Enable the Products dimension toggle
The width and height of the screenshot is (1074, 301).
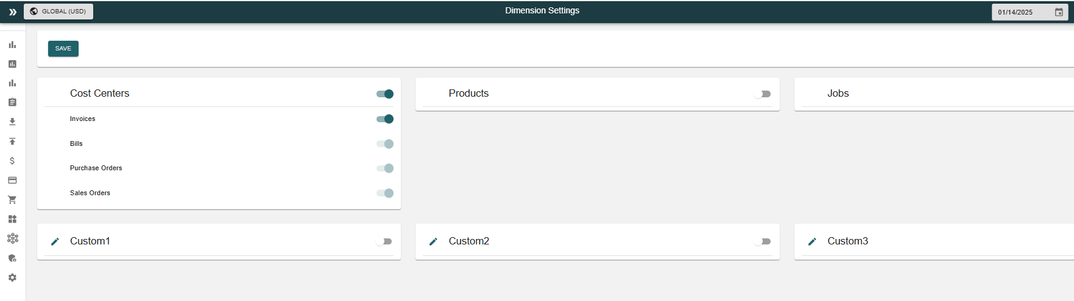coord(763,94)
